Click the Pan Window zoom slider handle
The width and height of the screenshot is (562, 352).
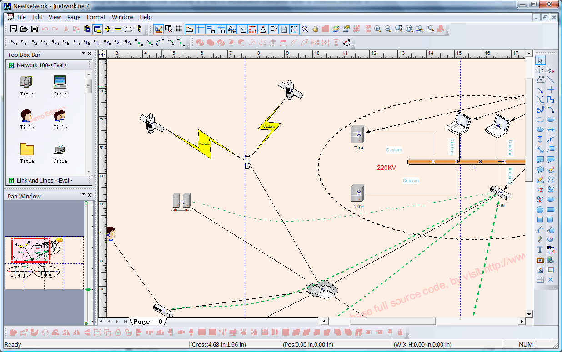pyautogui.click(x=88, y=289)
